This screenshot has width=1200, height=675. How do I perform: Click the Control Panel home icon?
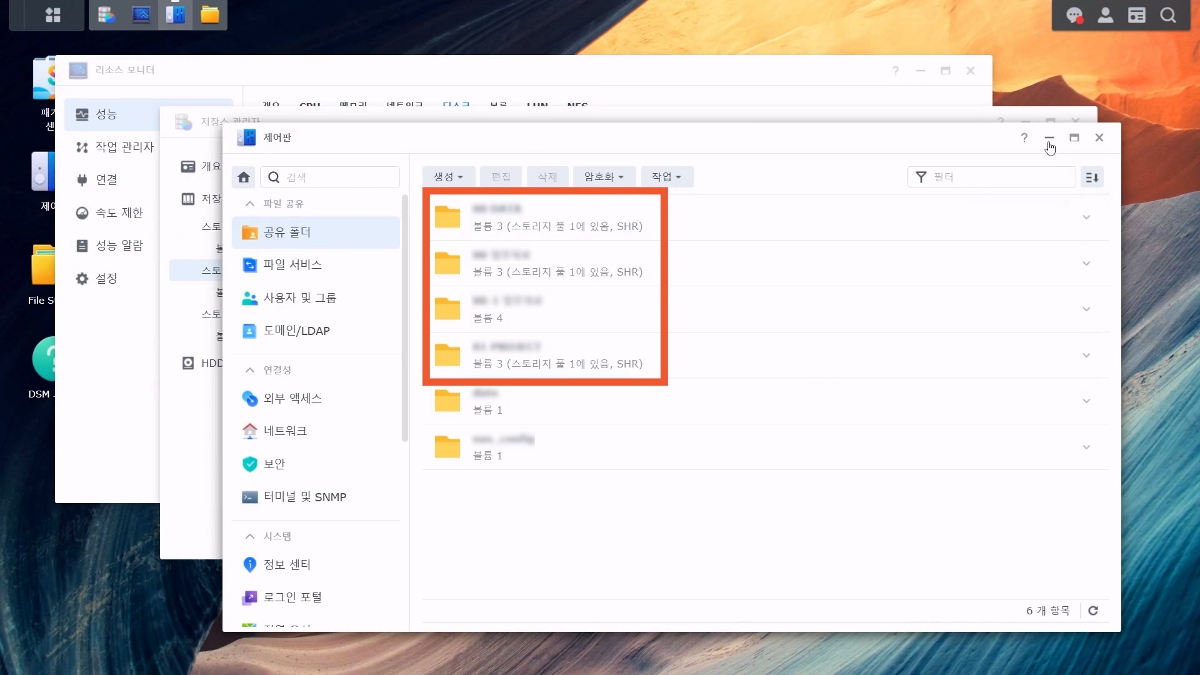pyautogui.click(x=244, y=177)
